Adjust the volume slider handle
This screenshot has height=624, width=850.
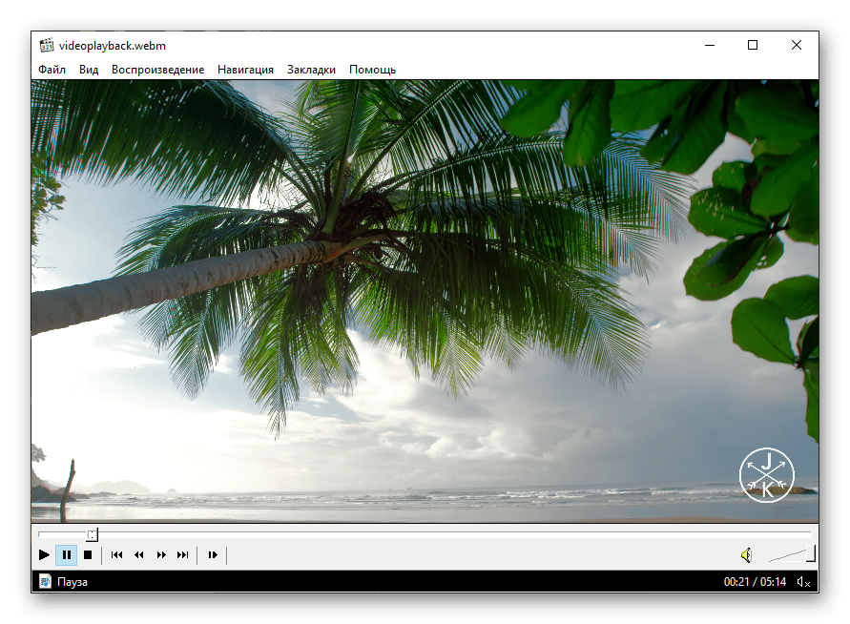[x=811, y=553]
